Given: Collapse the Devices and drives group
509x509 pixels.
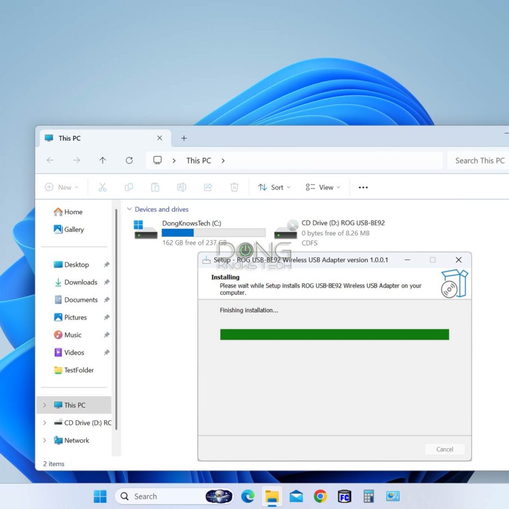Looking at the screenshot, I should point(129,209).
